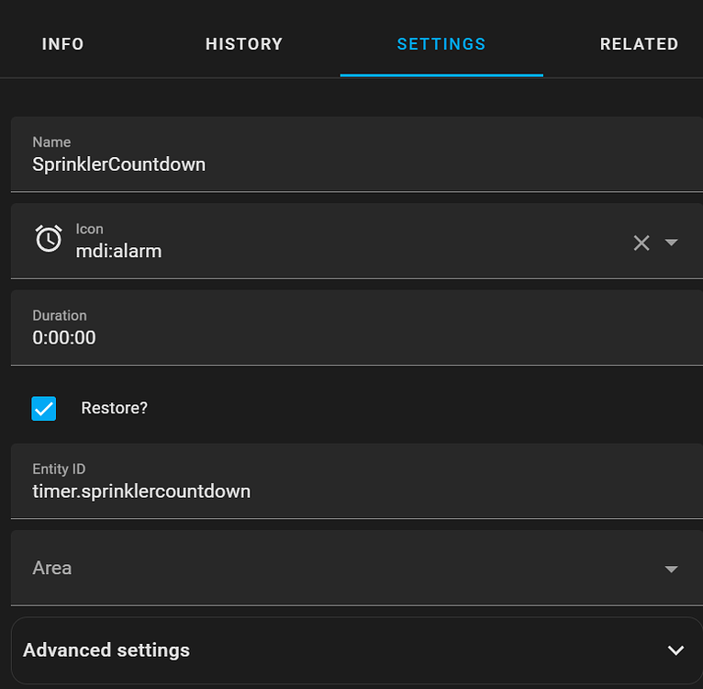Click the Duration field 0:00:00
703x689 pixels.
click(x=357, y=328)
